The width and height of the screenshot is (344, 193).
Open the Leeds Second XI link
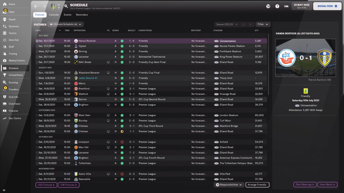(x=88, y=78)
